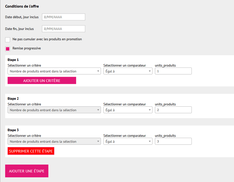Click the 'Date fin, jour inclus' field

[x=63, y=29]
